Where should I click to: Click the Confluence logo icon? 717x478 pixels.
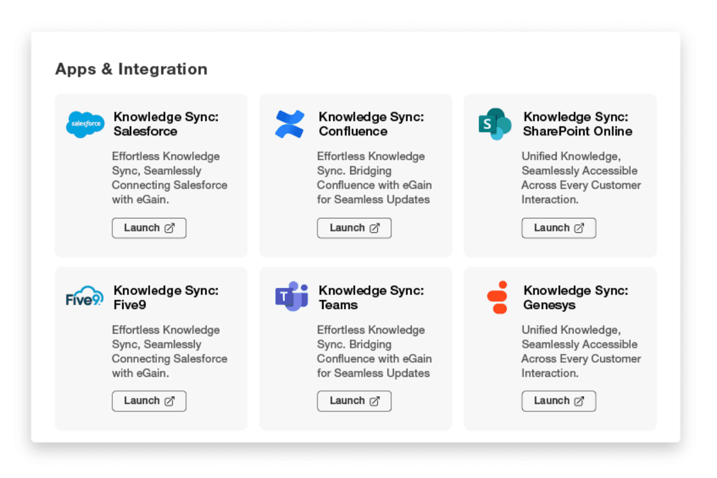(x=290, y=124)
